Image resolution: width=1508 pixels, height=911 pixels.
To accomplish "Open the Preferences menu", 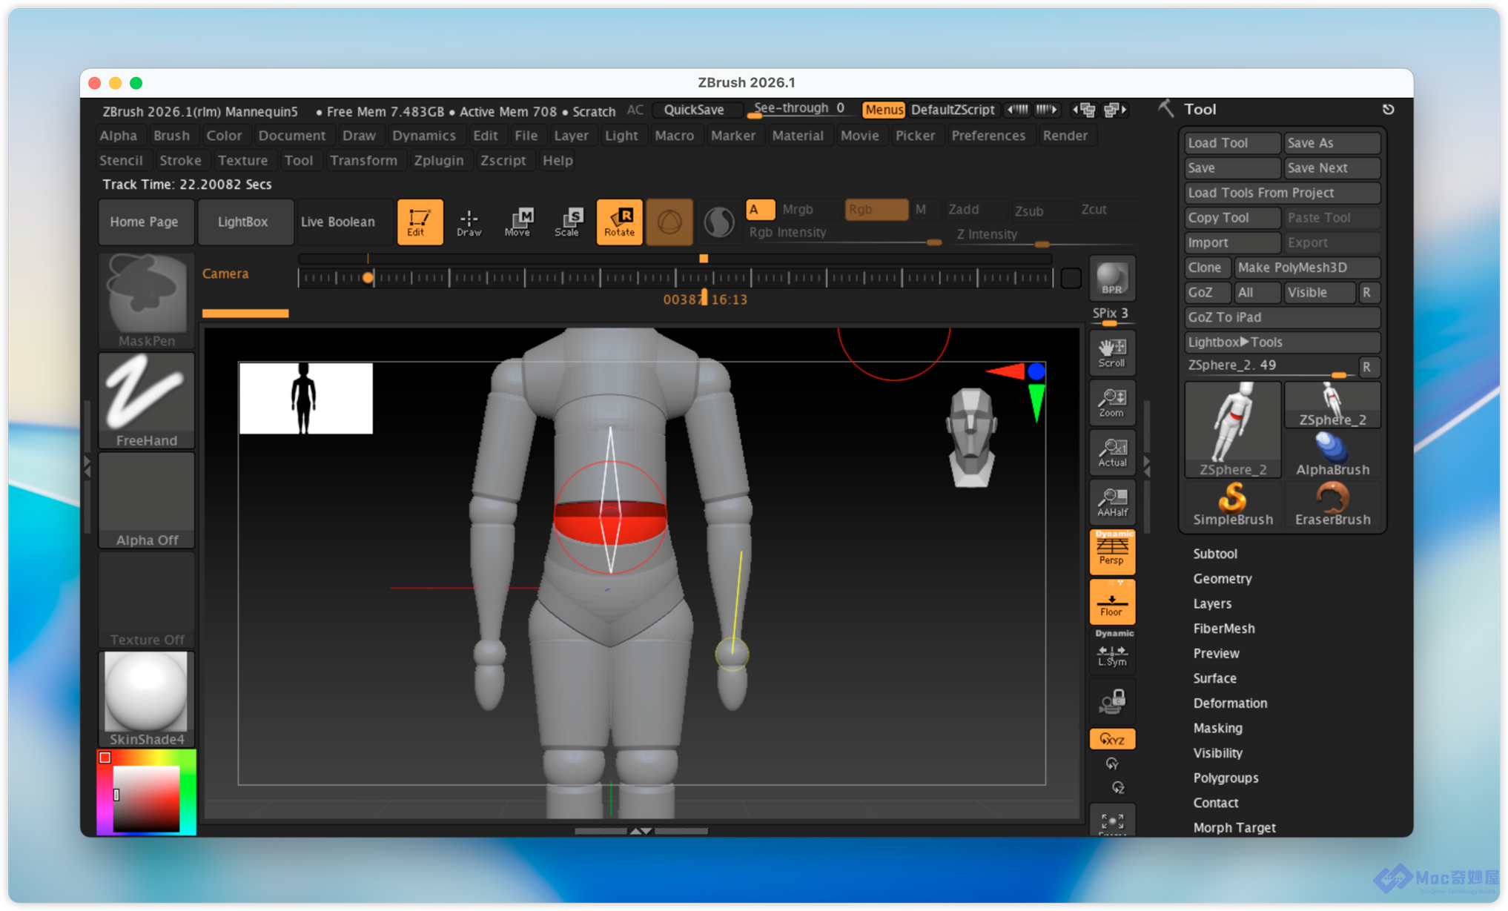I will click(x=988, y=136).
